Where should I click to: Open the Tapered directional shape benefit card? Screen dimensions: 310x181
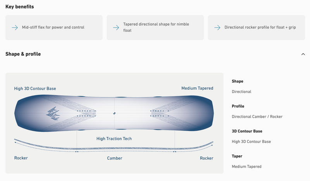[155, 28]
